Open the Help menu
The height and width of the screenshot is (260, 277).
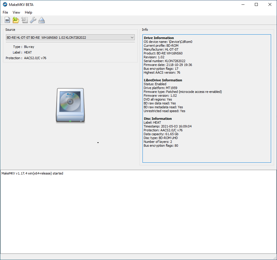click(x=28, y=12)
